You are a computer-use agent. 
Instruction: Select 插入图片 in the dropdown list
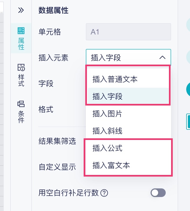(x=107, y=114)
